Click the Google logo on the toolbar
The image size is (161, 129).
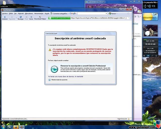[73, 13]
